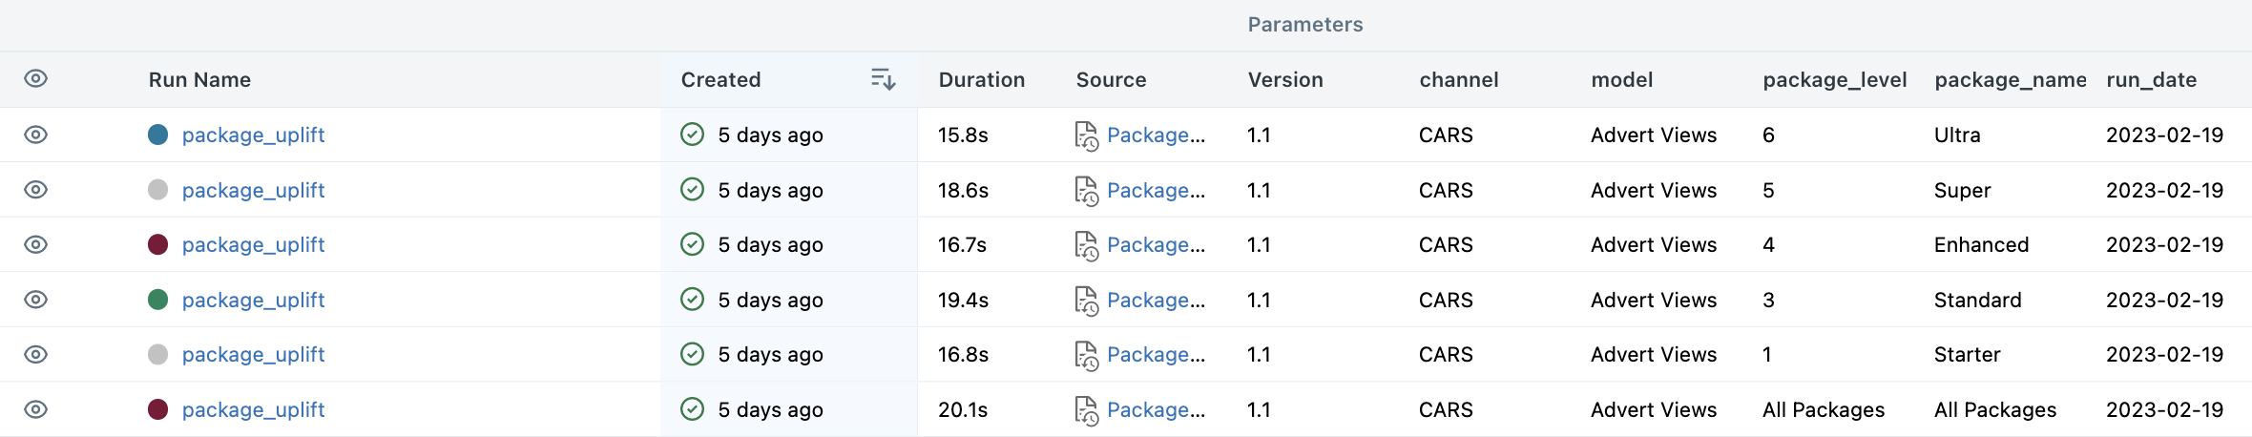Select the package_level cell 6

pyautogui.click(x=1768, y=135)
